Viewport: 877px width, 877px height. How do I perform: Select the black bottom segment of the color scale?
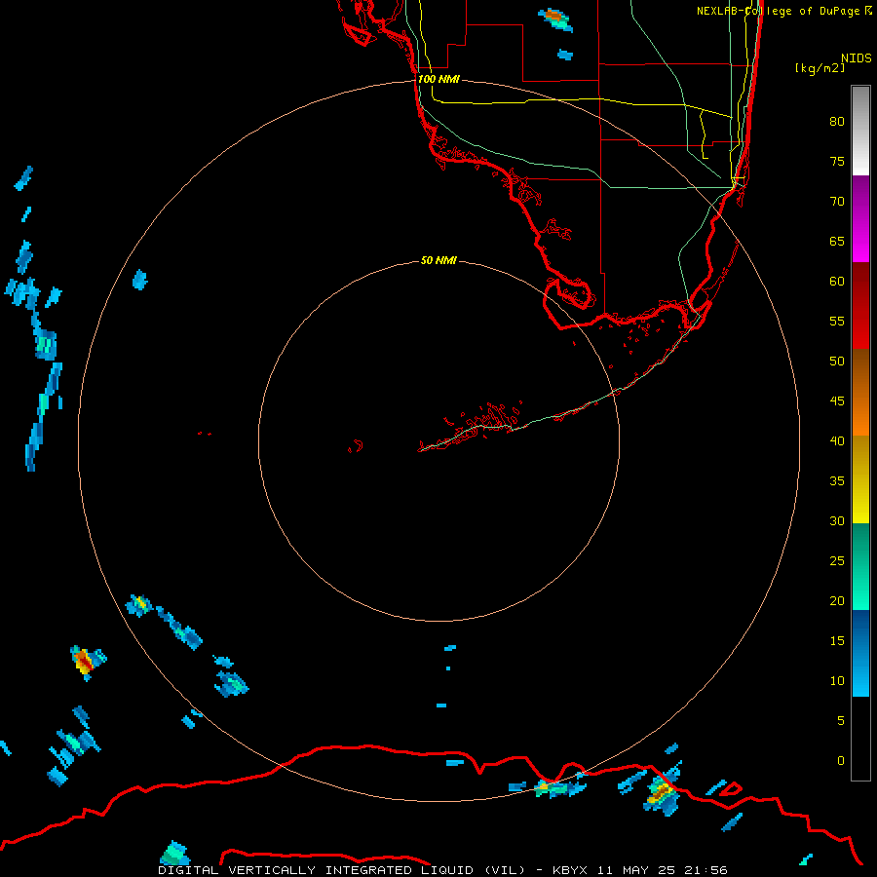coord(860,739)
